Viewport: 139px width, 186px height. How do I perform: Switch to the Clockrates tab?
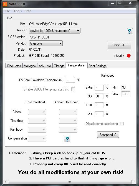(x=14, y=66)
